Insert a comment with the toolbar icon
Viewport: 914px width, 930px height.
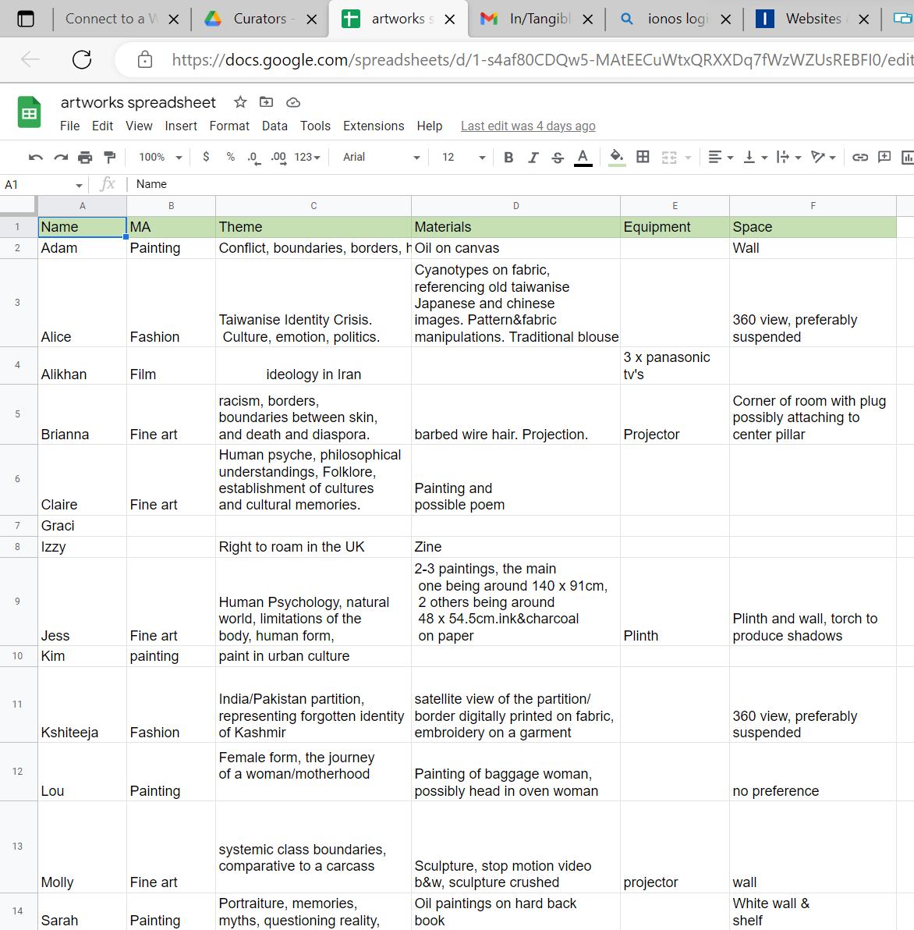tap(884, 157)
